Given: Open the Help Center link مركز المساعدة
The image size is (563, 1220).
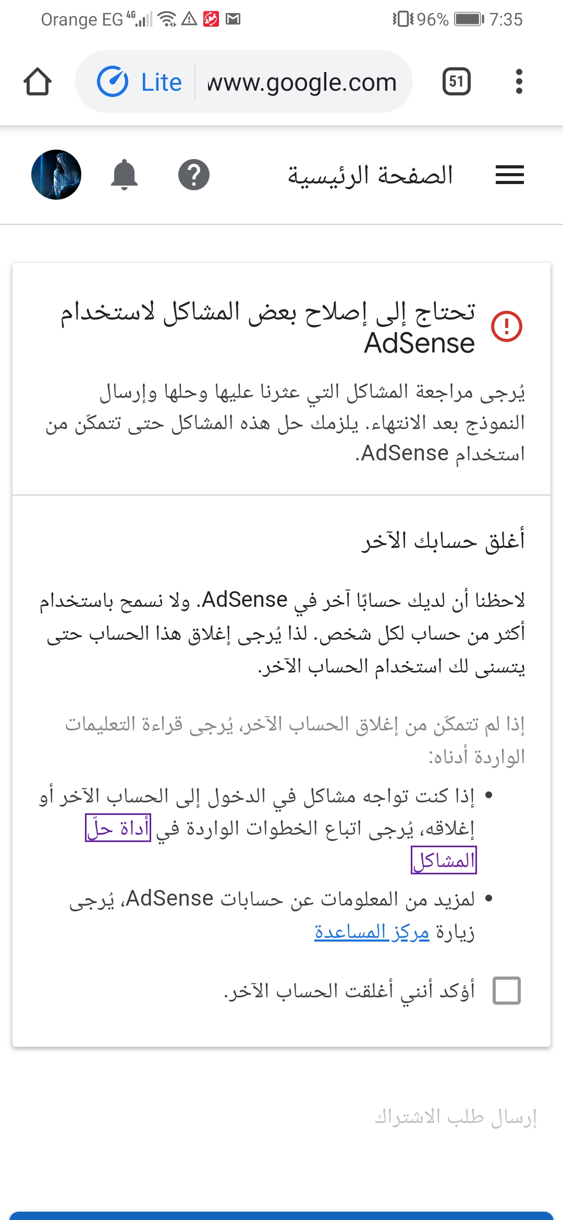Looking at the screenshot, I should tap(372, 931).
